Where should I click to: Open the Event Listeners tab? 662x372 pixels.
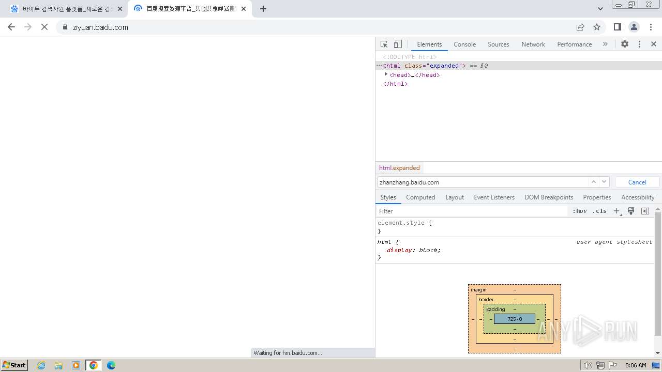click(494, 197)
